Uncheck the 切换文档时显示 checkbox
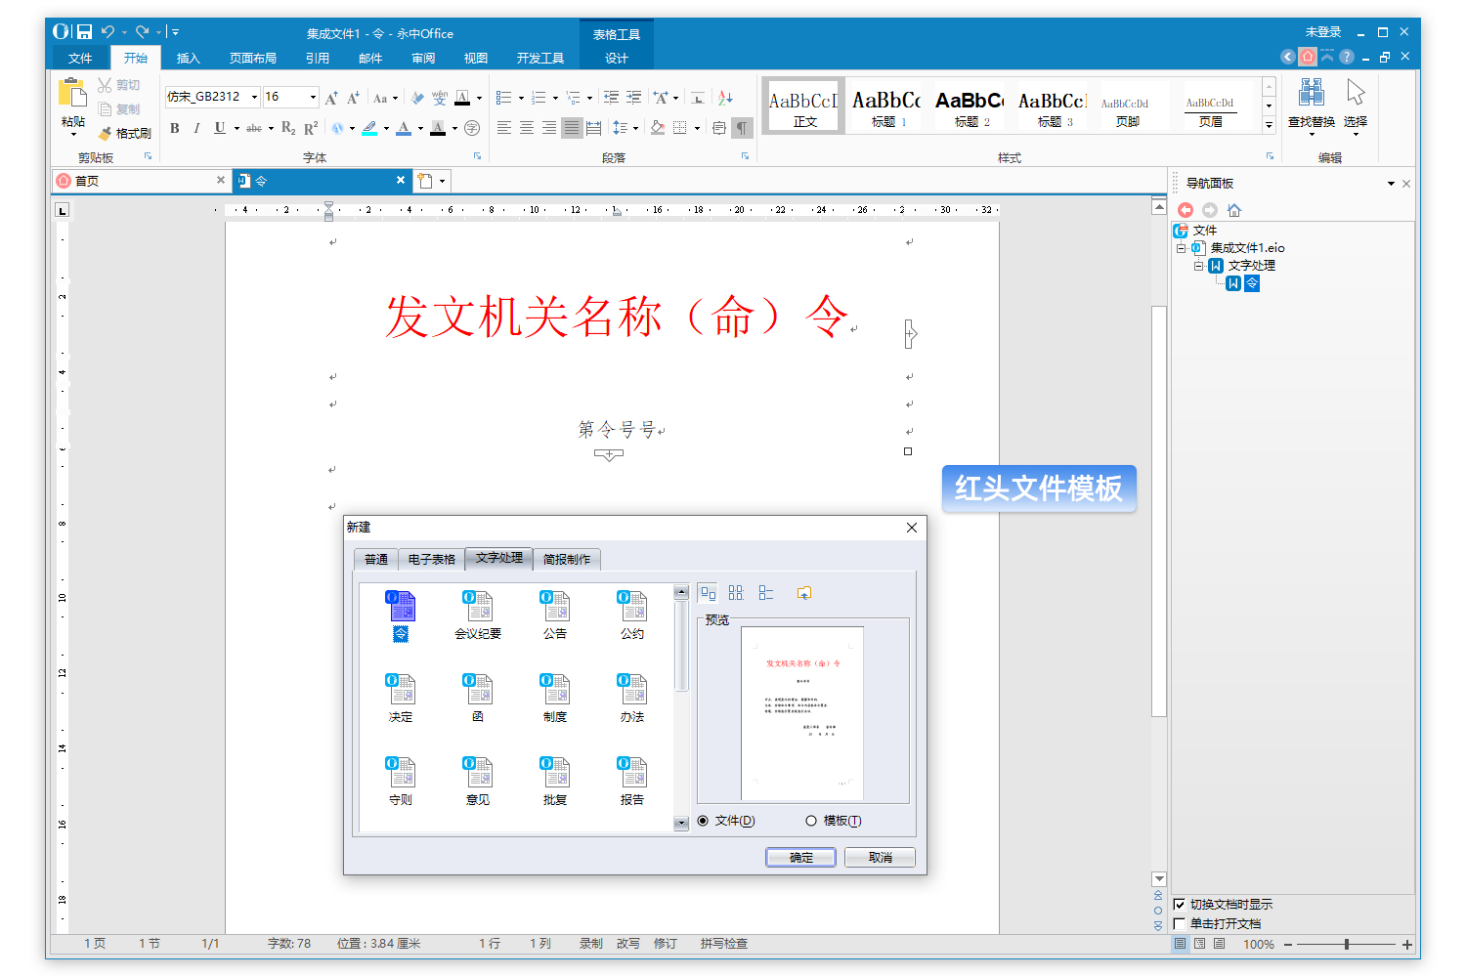1466x977 pixels. tap(1180, 904)
